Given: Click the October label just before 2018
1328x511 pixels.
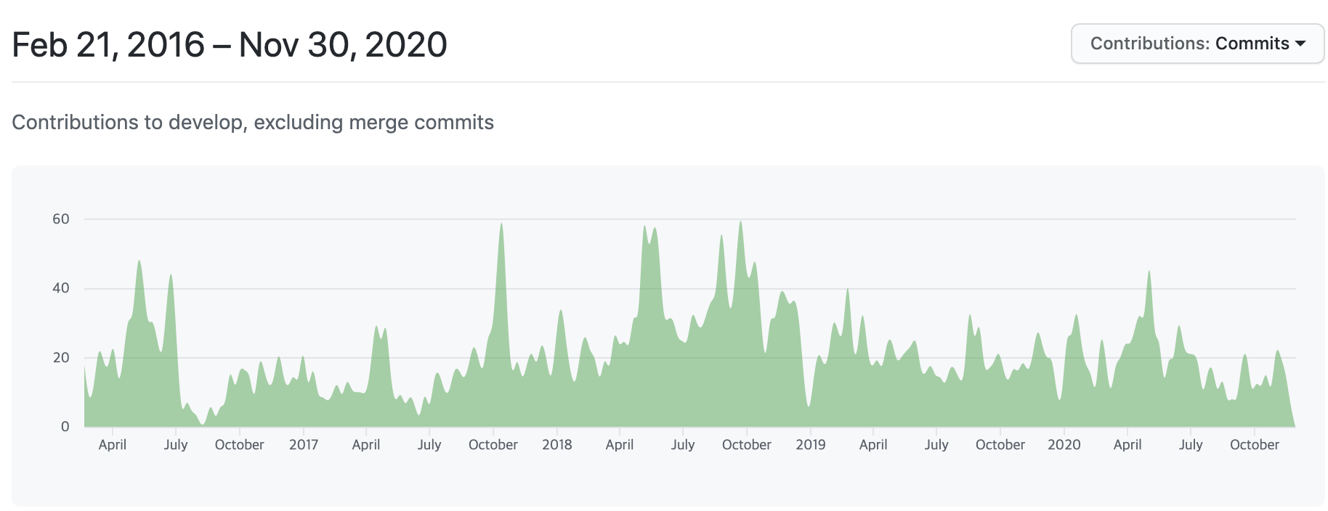Looking at the screenshot, I should [493, 444].
